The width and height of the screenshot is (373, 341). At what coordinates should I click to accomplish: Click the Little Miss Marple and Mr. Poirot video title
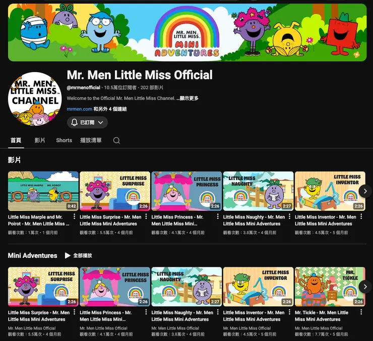[38, 220]
